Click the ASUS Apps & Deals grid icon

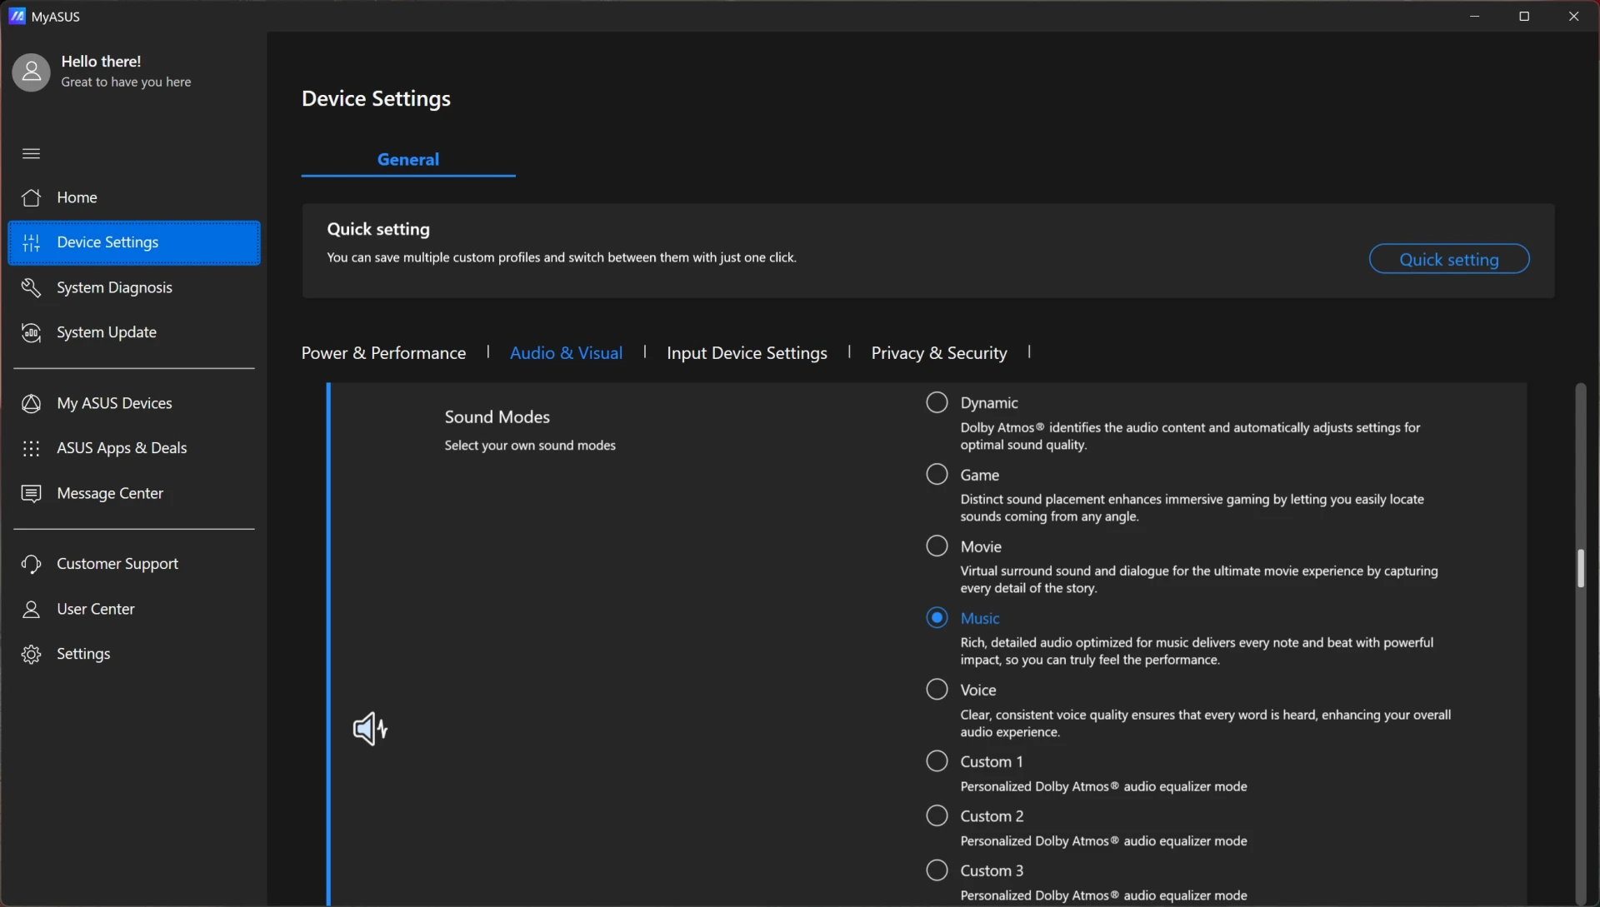coord(31,448)
